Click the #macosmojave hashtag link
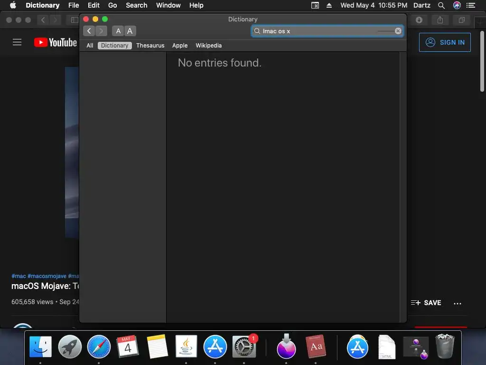 [47, 276]
